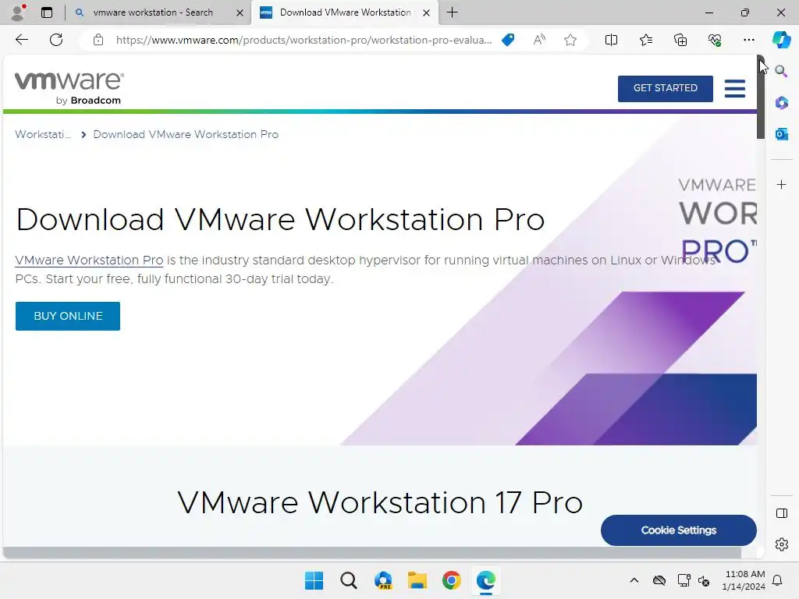Open the clock showing 11:08 AM
The width and height of the screenshot is (799, 599).
coord(744,580)
